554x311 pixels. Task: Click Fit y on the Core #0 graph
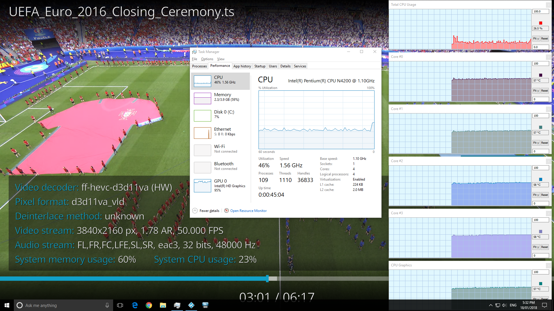pyautogui.click(x=536, y=91)
